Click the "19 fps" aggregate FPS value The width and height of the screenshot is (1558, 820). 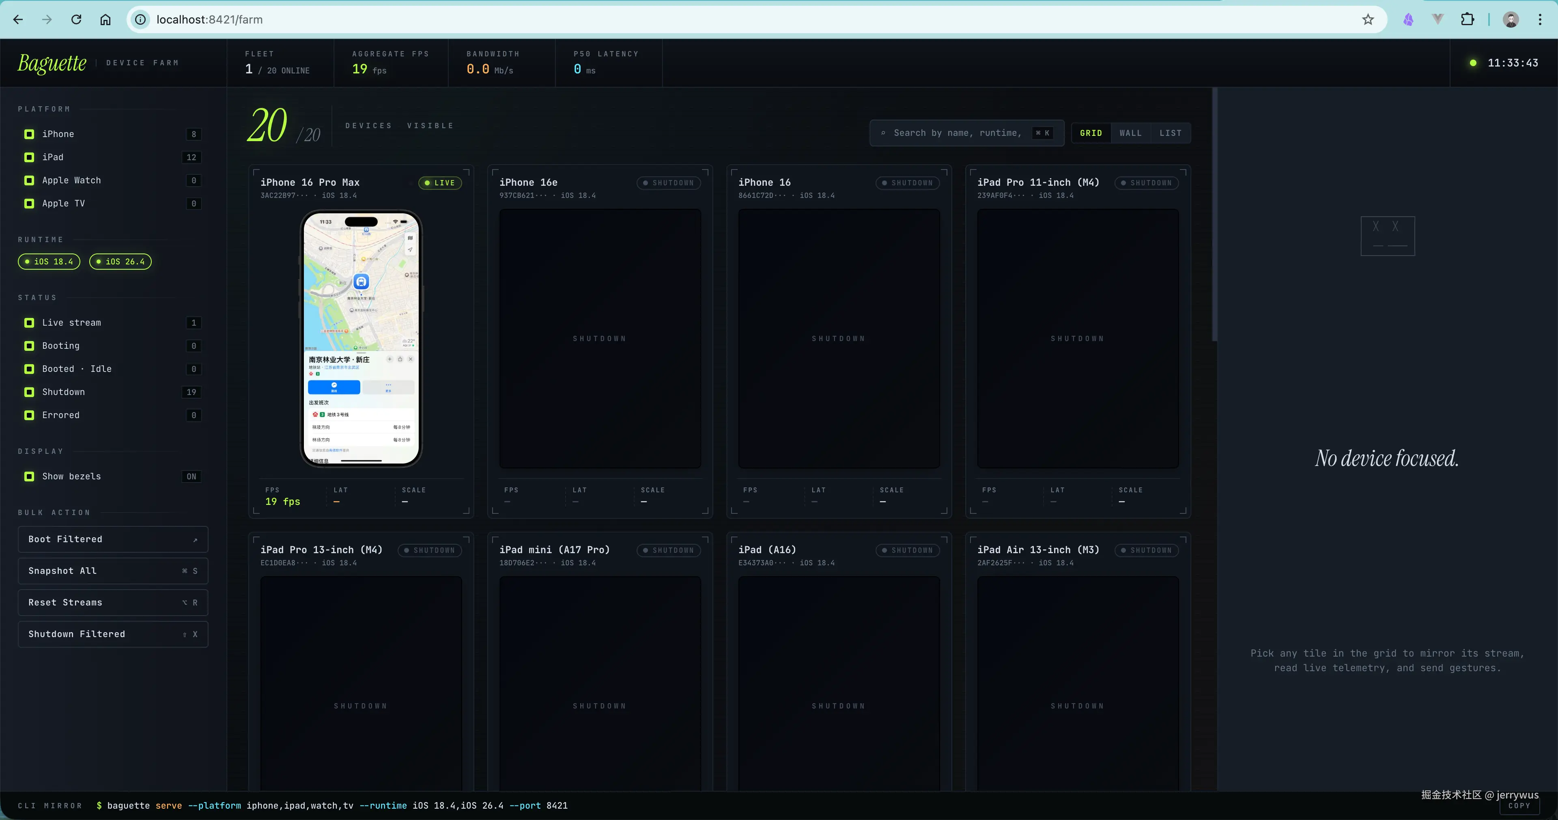370,69
